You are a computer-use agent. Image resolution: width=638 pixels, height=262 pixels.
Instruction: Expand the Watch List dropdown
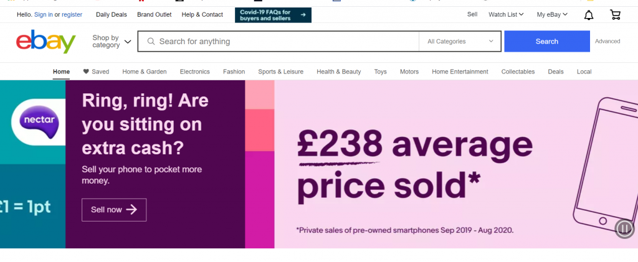506,14
